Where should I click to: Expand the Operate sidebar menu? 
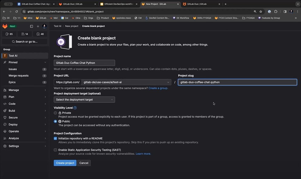click(x=25, y=131)
